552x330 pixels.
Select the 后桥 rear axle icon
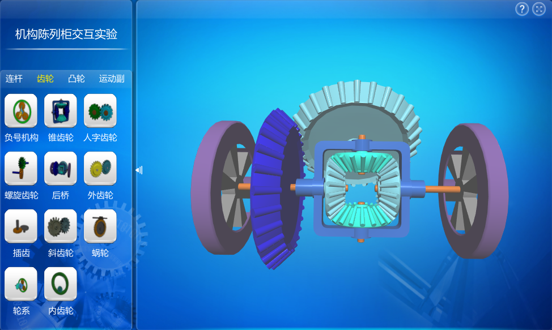[61, 169]
